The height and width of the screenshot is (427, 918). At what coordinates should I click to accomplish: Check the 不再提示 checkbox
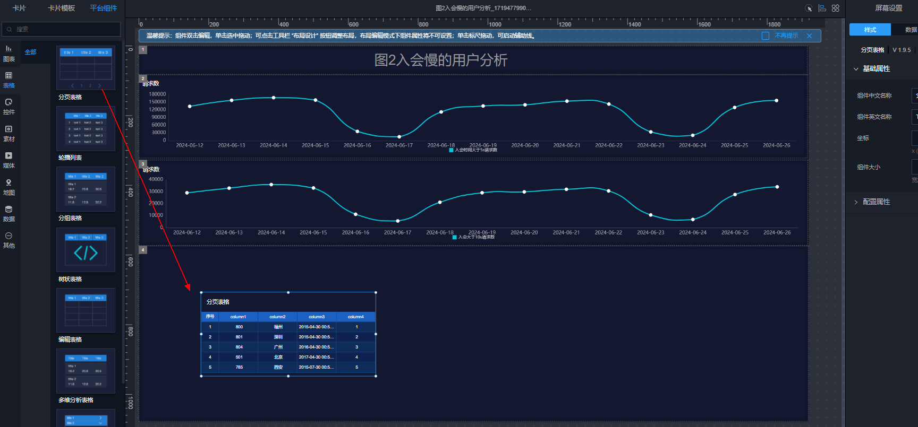766,36
